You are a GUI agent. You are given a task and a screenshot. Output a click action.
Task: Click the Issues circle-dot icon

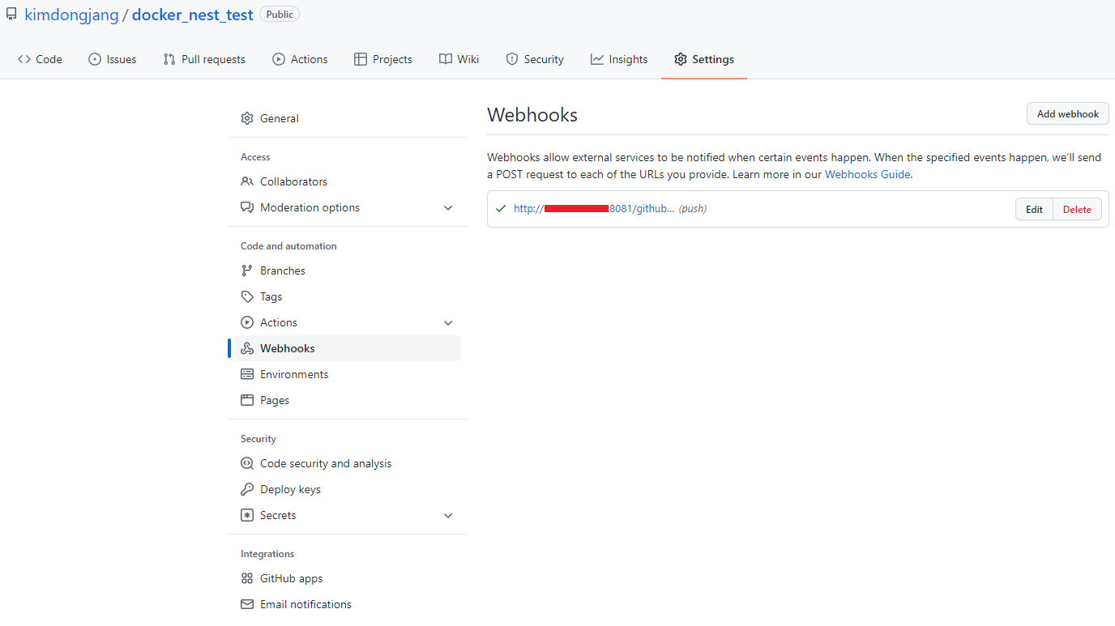[x=95, y=59]
